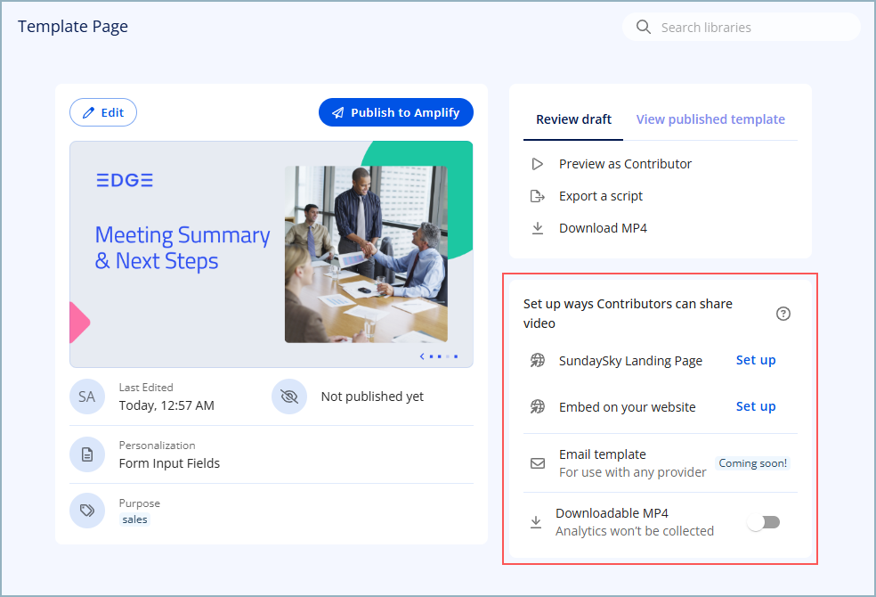Click the Email template label
Screen dimensions: 876x597
tap(602, 454)
